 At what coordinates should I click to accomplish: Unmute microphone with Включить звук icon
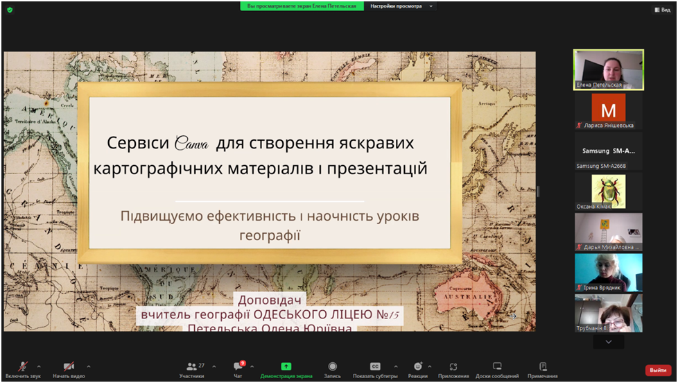click(23, 367)
